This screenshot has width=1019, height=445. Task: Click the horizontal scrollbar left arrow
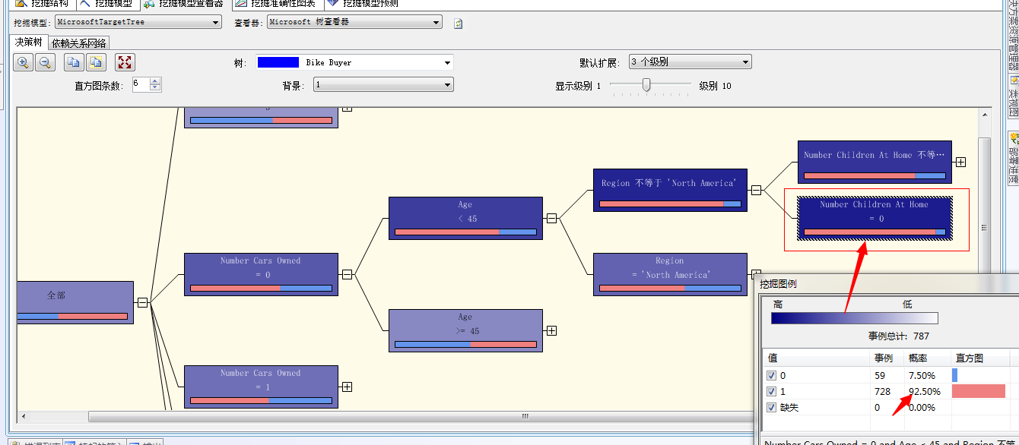(23, 416)
